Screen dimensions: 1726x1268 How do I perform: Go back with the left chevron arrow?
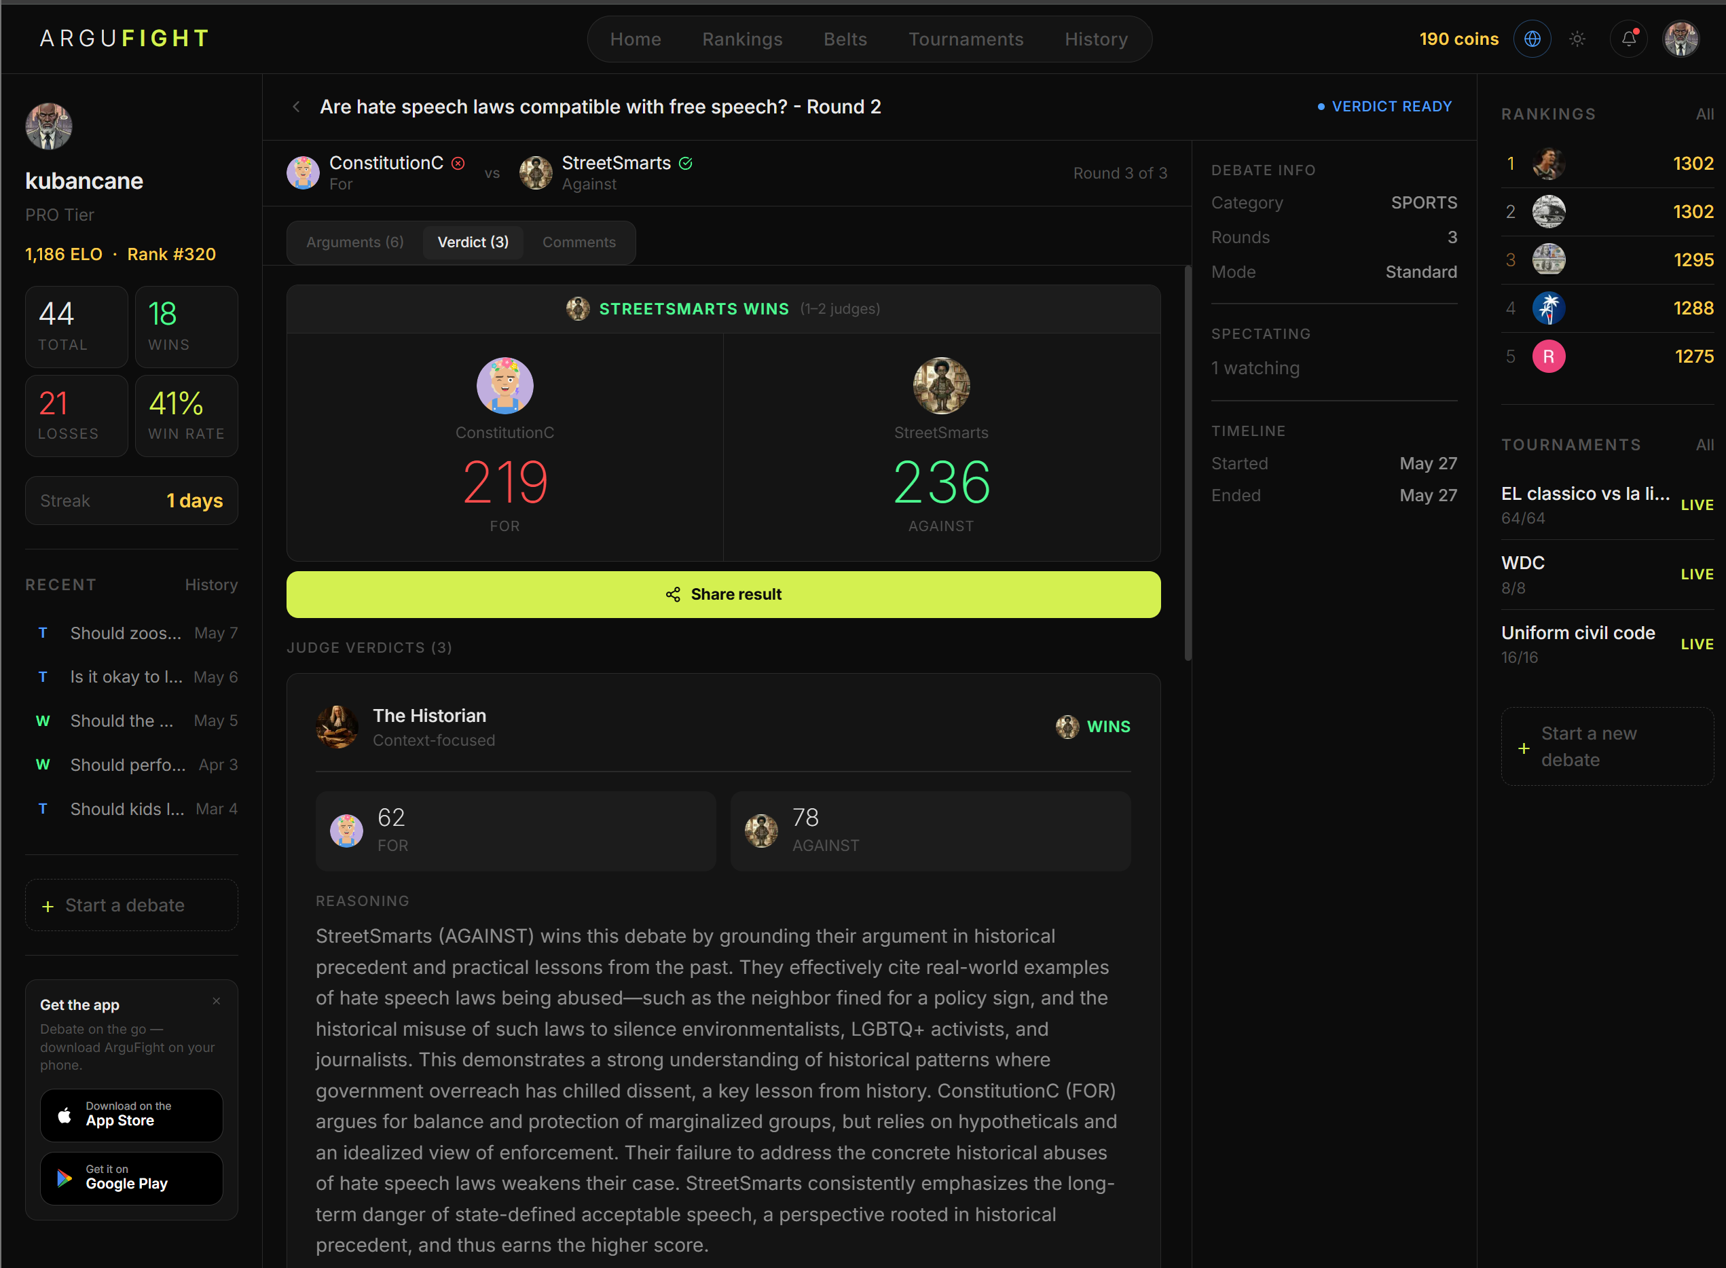click(296, 107)
